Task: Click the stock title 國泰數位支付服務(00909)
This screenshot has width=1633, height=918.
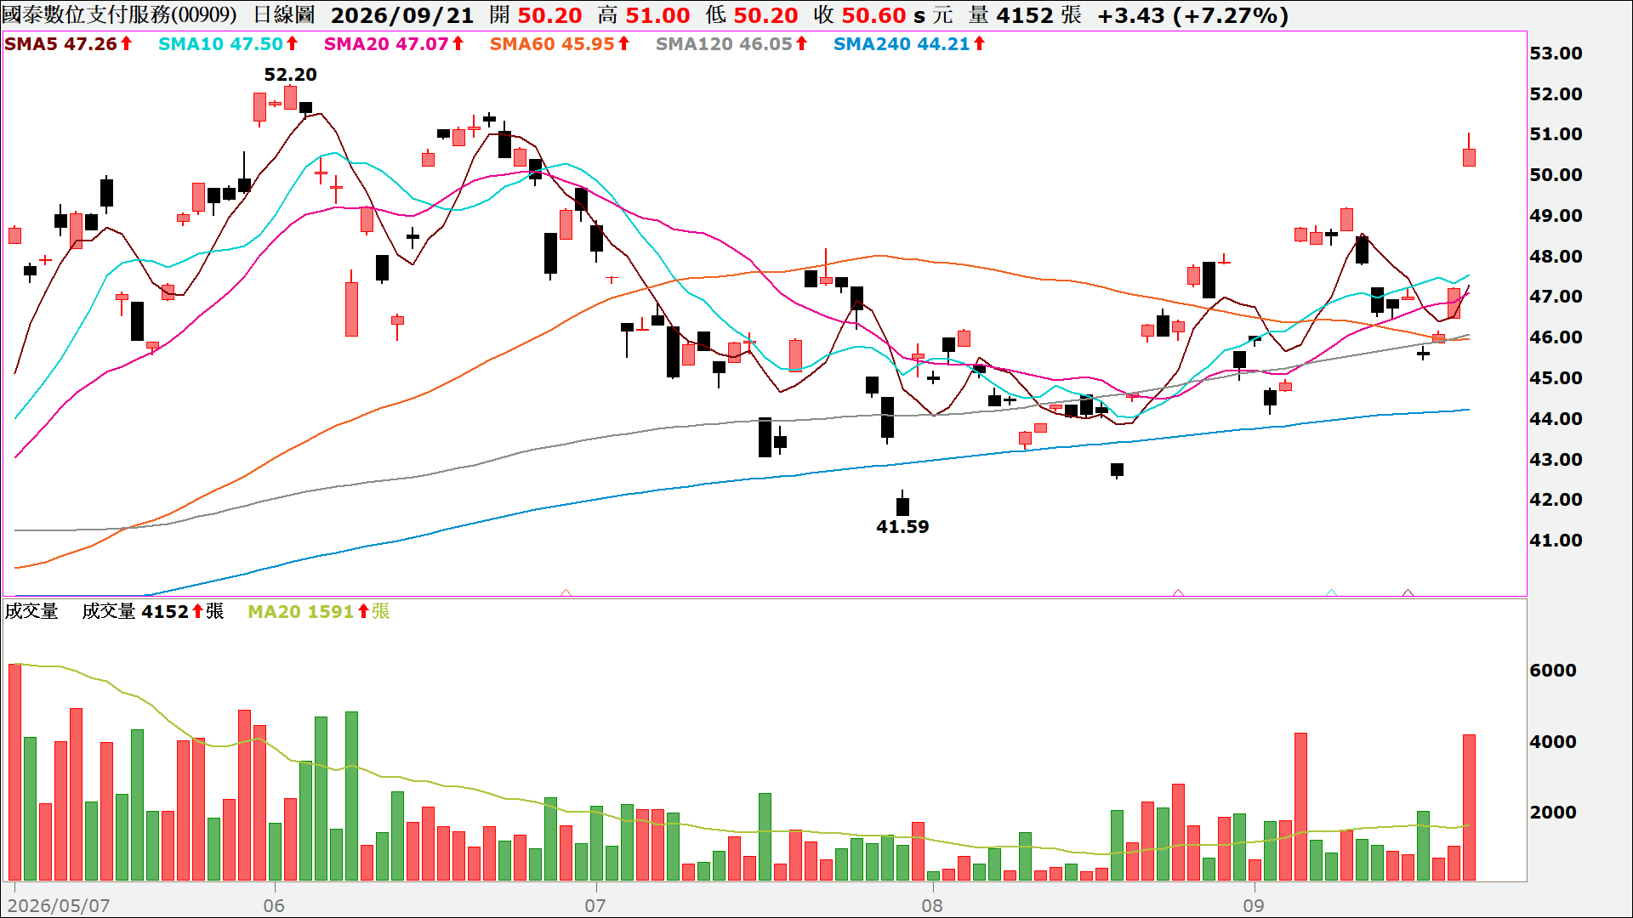Action: tap(120, 15)
